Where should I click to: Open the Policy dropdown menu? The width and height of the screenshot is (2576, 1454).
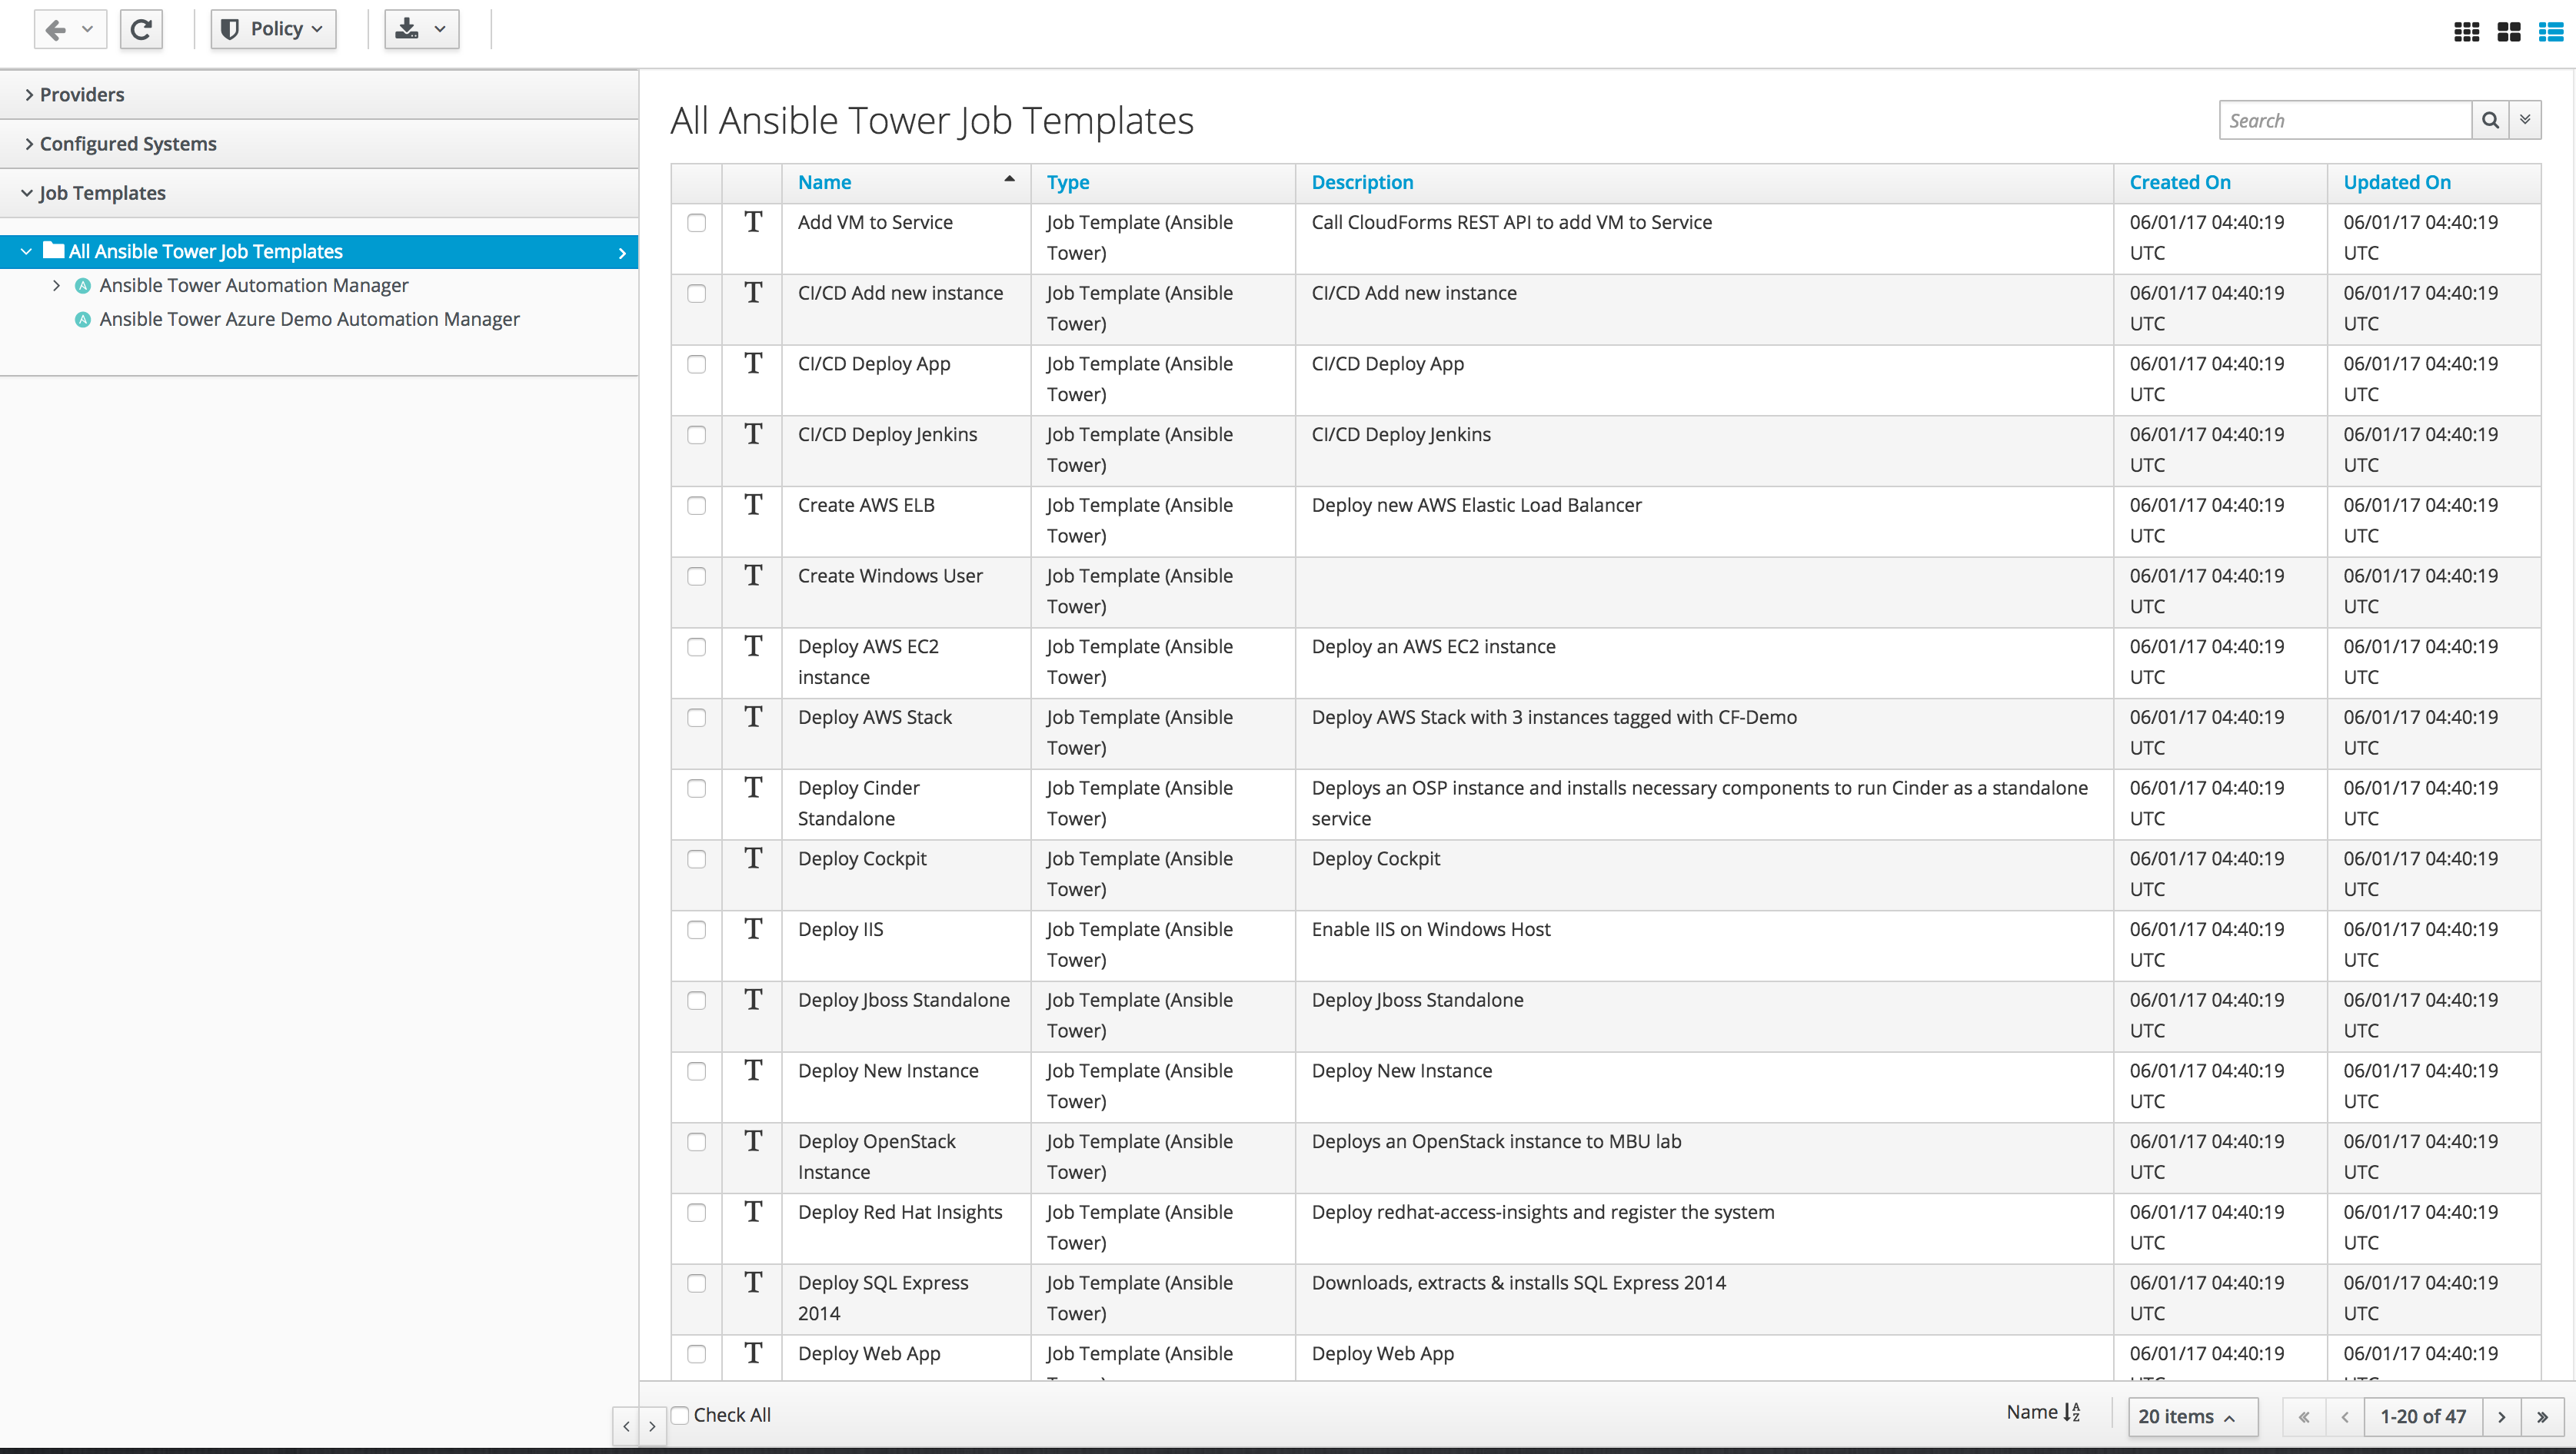point(273,29)
